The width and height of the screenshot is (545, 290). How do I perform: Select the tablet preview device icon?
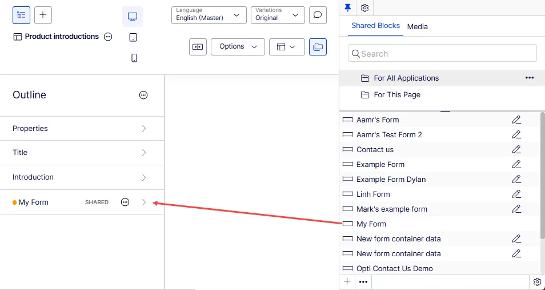click(133, 37)
